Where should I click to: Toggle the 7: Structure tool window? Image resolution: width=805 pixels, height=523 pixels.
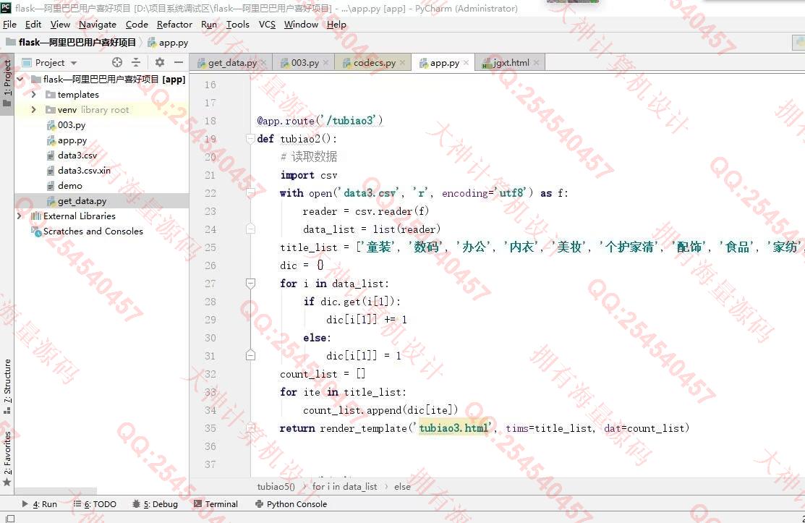pos(7,386)
